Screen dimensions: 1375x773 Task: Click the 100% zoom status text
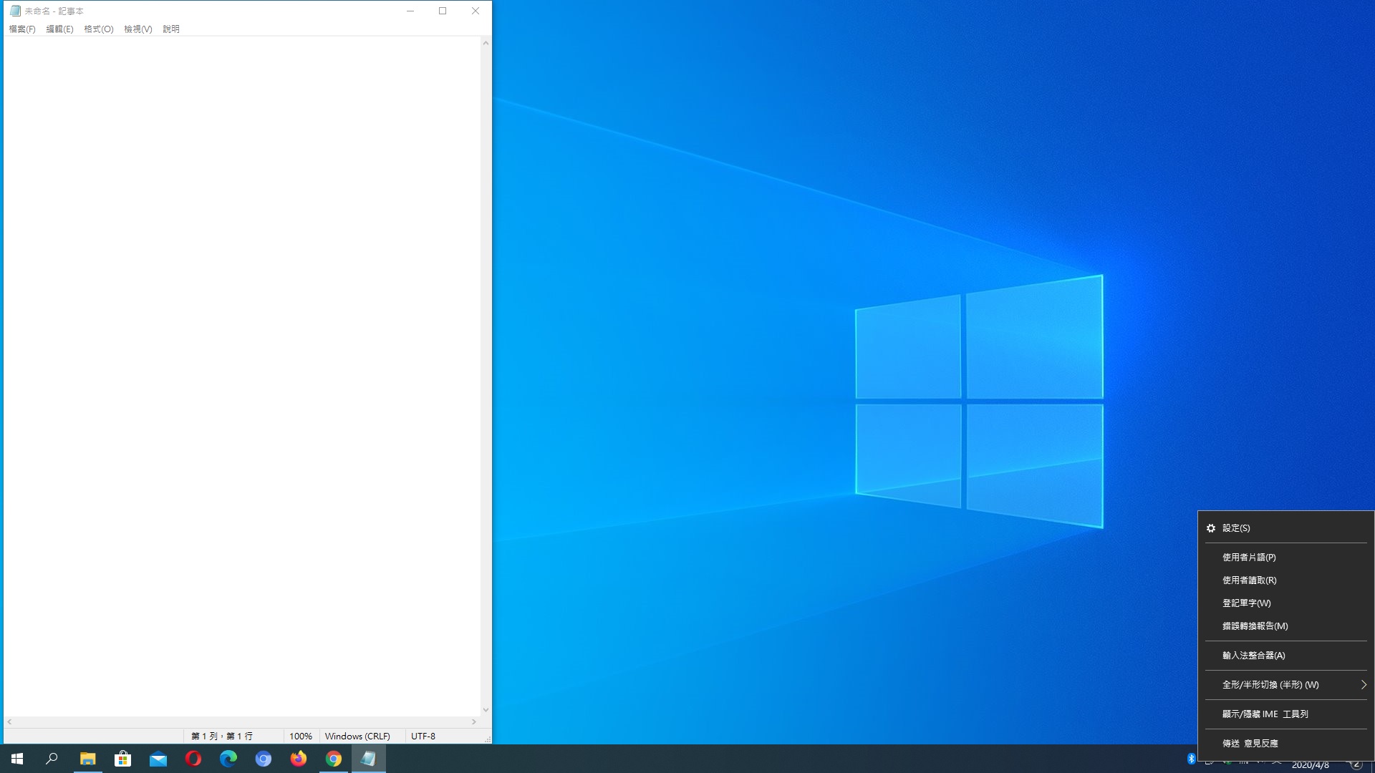pos(301,736)
